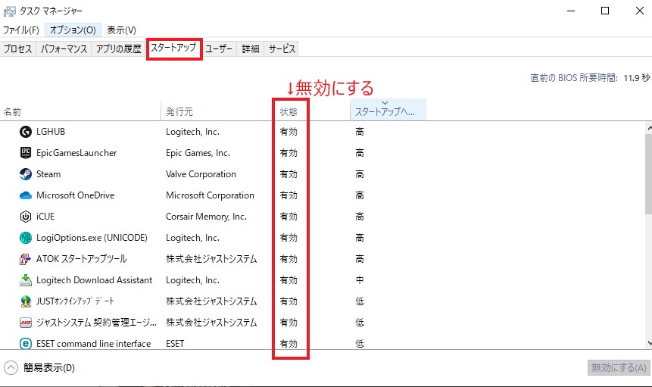
Task: Click the LGHUB app icon
Action: point(26,132)
